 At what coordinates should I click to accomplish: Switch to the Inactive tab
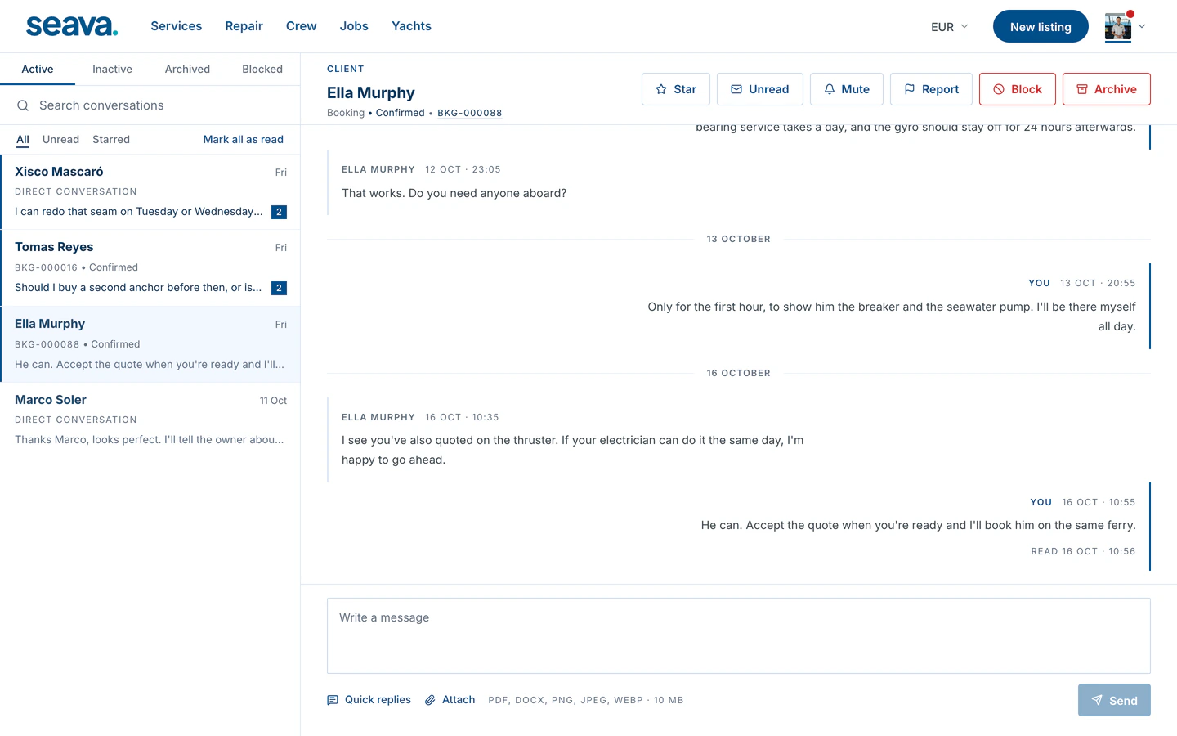[x=112, y=70]
